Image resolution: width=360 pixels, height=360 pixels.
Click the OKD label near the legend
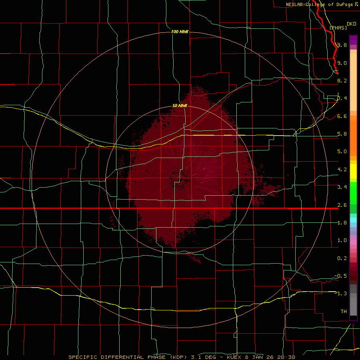(352, 24)
